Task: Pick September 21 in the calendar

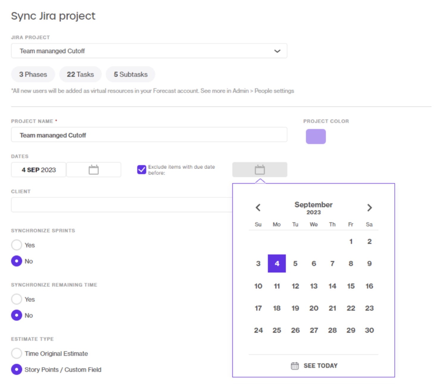Action: (x=333, y=308)
